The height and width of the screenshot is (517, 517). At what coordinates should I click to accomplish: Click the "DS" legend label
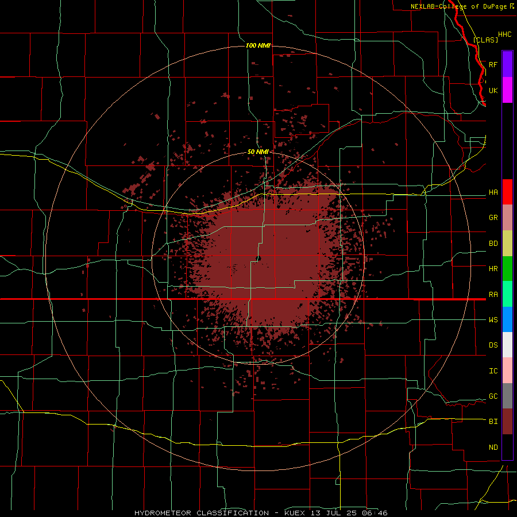pos(493,345)
